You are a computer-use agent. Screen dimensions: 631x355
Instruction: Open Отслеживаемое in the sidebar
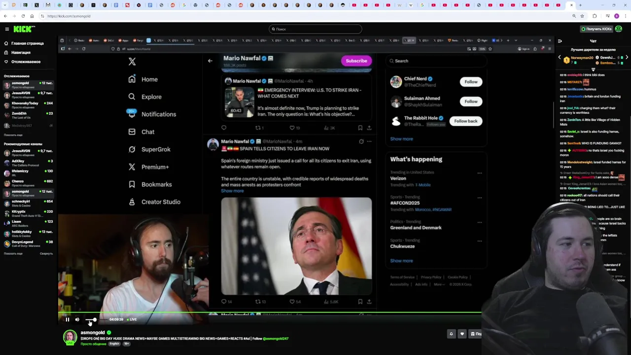(22, 62)
